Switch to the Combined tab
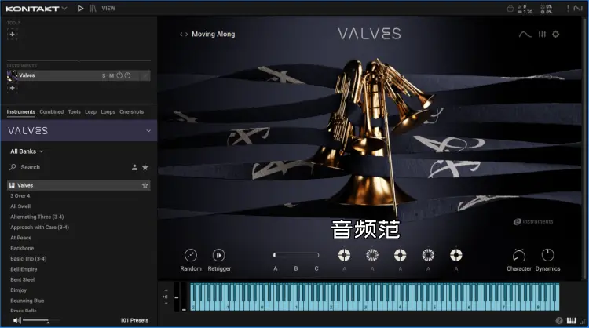The width and height of the screenshot is (589, 328). click(x=52, y=112)
